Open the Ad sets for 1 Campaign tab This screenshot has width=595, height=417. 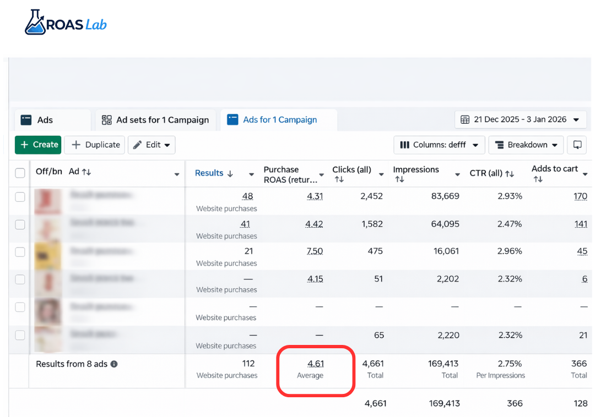(156, 119)
